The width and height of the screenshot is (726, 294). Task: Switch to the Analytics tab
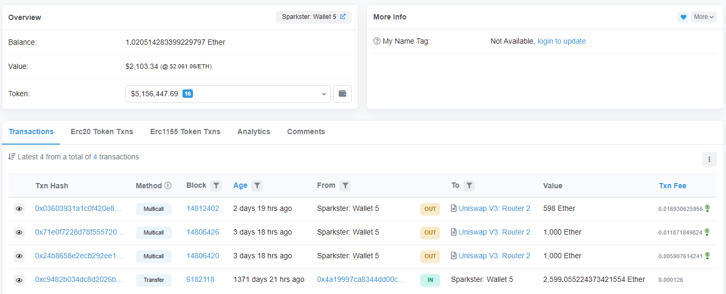tap(254, 132)
